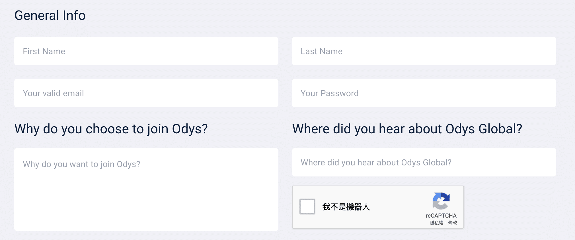Click the First Name placeholder text
This screenshot has width=575, height=240.
(x=44, y=51)
